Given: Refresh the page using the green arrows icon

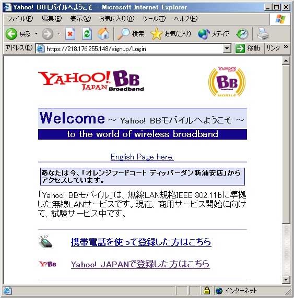Looking at the screenshot, I should point(87,34).
